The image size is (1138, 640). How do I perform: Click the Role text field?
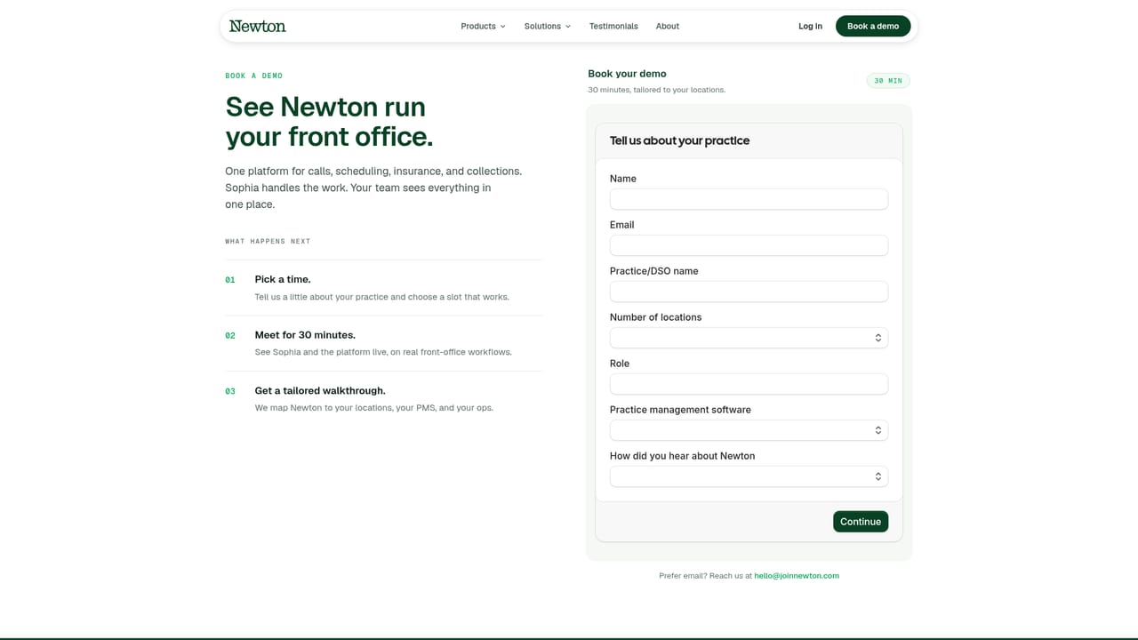click(749, 384)
